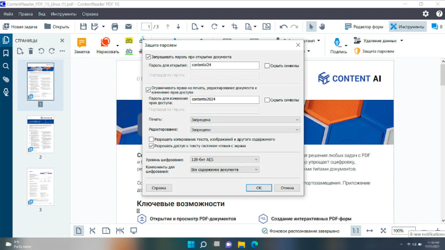Add page icon in Pages panel
445x250 pixels.
pyautogui.click(x=20, y=51)
